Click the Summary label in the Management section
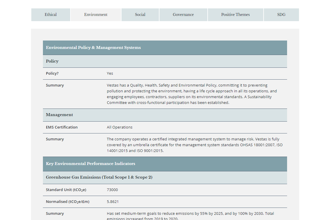Viewport: 330px width, 220px height. pyautogui.click(x=55, y=139)
